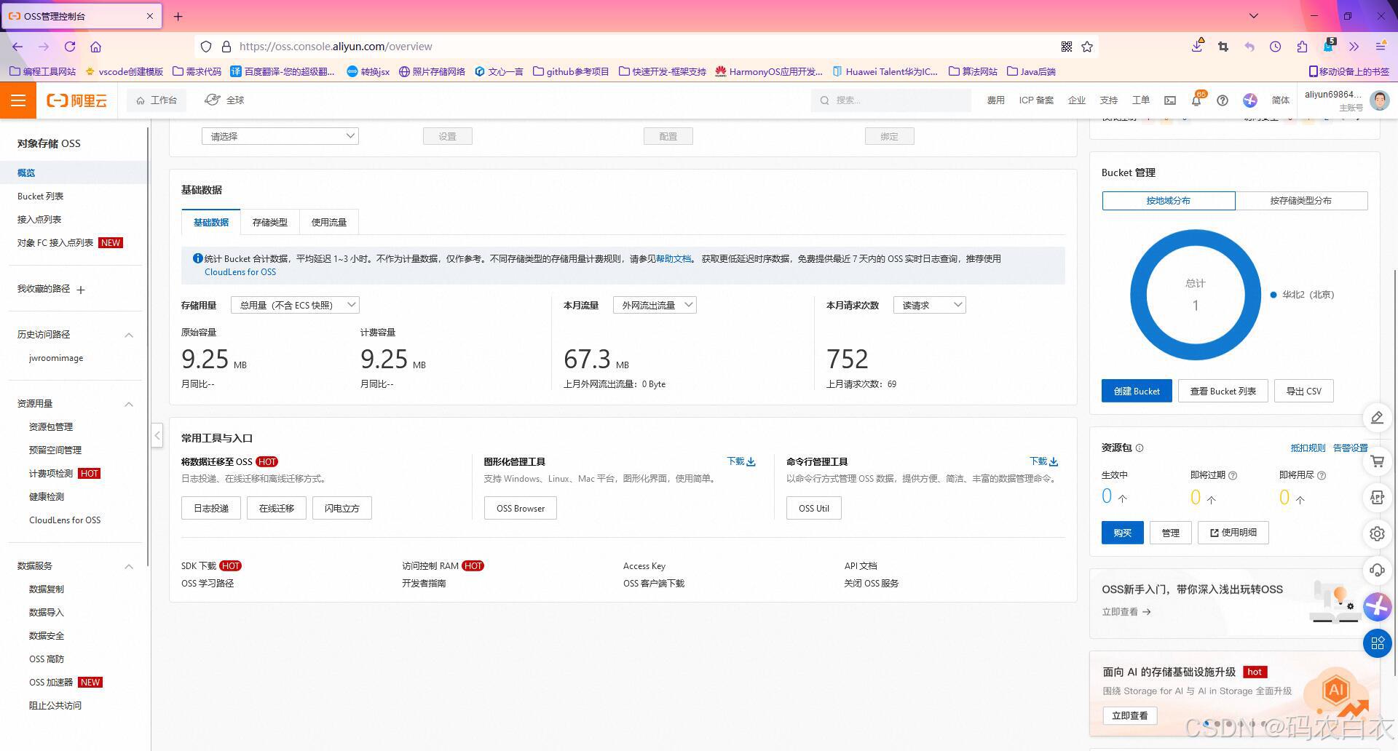Open the 总用量 storage usage dropdown

[295, 305]
